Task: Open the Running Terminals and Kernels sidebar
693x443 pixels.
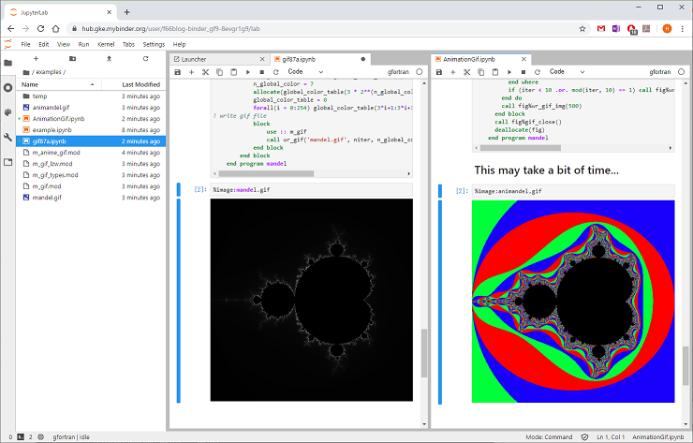Action: pos(7,87)
